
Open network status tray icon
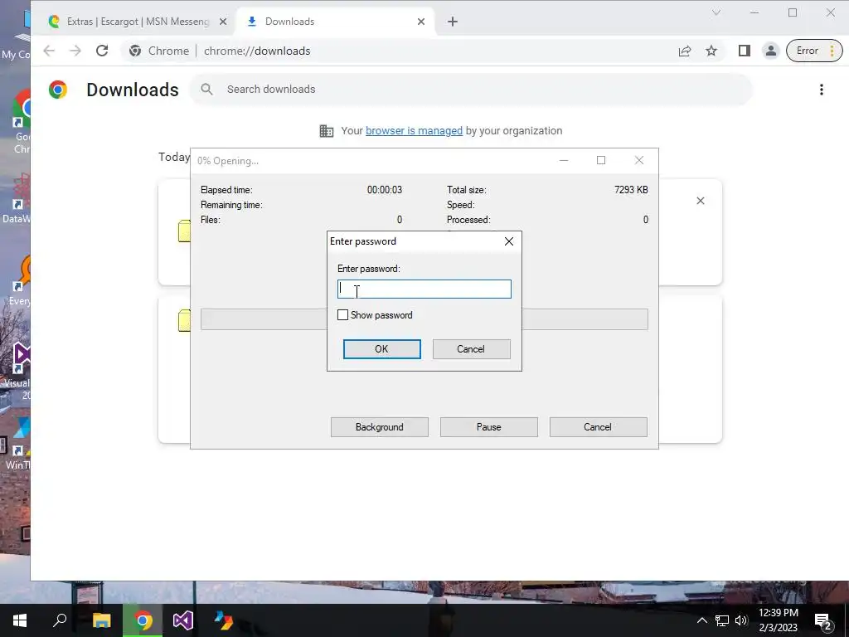[722, 620]
